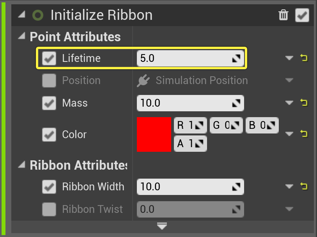317x237 pixels.
Task: Click the Mass value input field
Action: tap(190, 103)
